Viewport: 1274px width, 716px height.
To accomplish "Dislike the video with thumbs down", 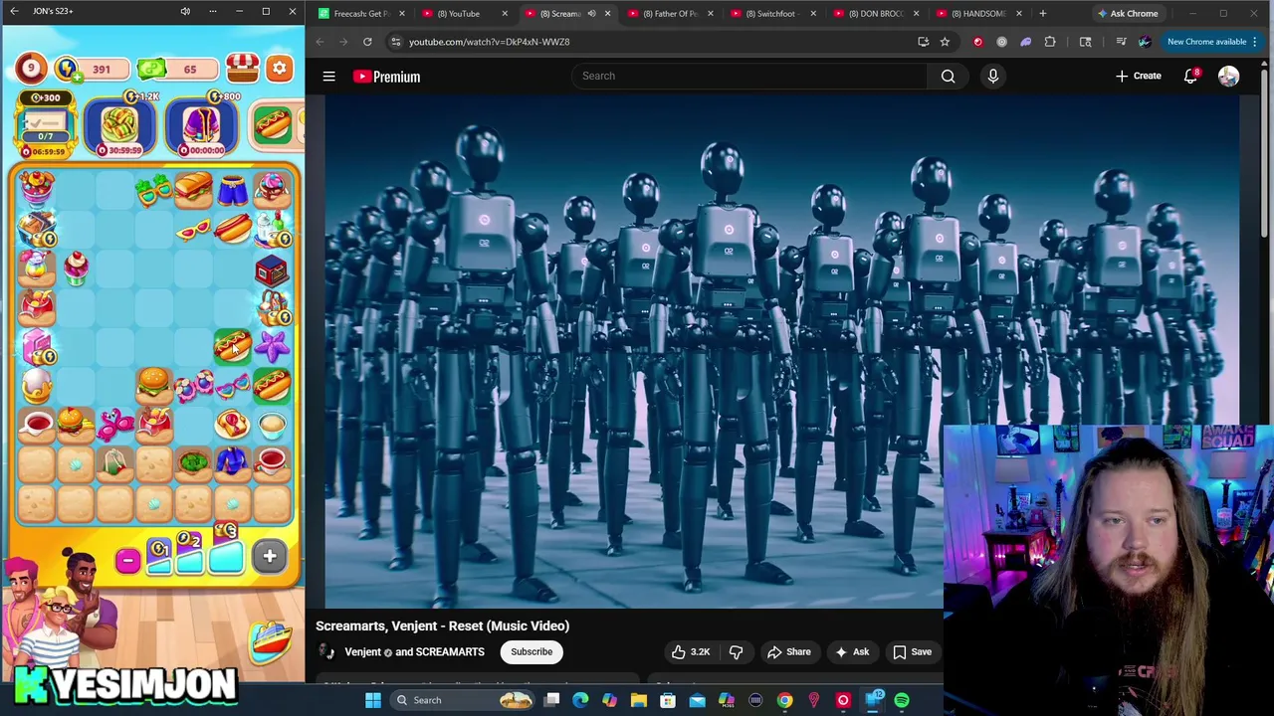I will 736,651.
